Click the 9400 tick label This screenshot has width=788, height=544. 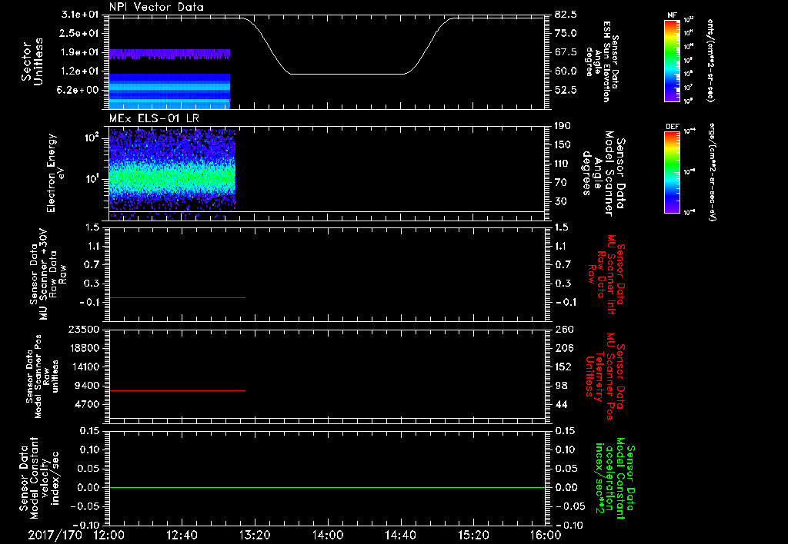88,386
